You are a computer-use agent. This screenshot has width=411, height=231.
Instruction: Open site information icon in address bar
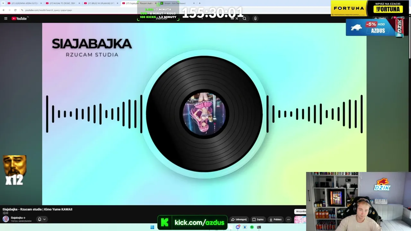pyautogui.click(x=22, y=10)
